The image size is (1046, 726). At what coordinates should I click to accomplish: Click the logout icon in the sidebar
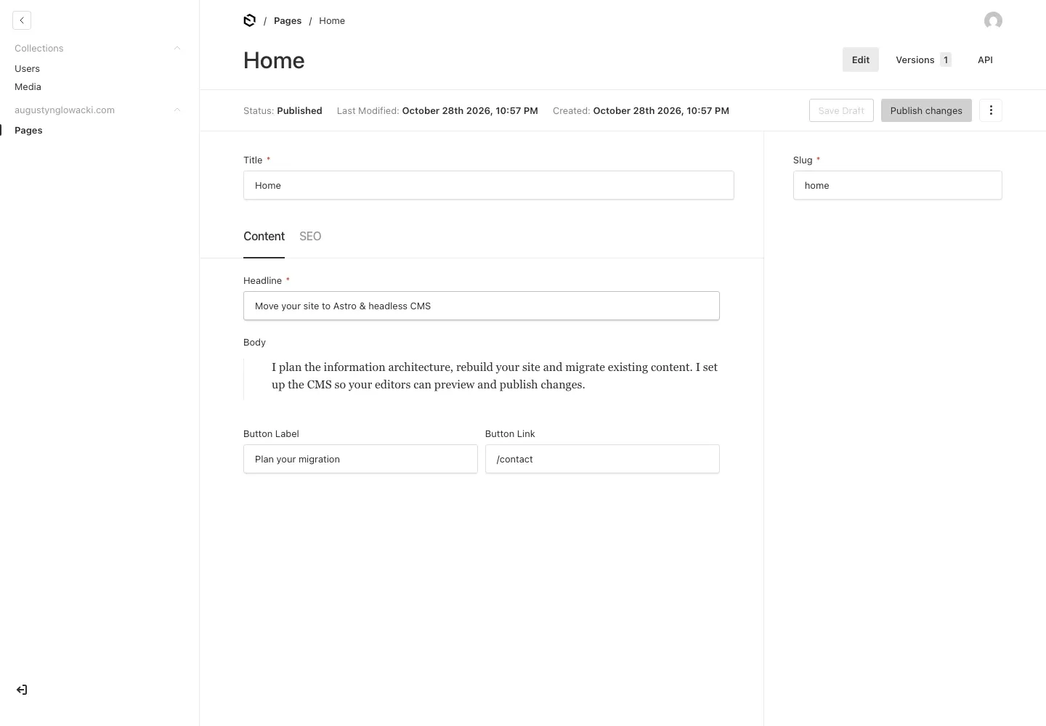coord(22,690)
